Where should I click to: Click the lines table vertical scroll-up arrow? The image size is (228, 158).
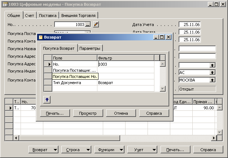tap(220, 108)
